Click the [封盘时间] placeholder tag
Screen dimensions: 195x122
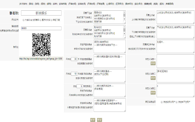click(x=82, y=4)
